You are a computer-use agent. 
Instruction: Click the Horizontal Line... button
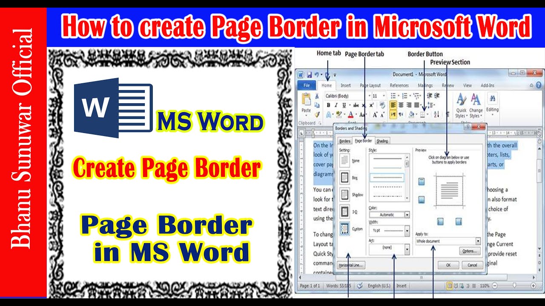(351, 265)
